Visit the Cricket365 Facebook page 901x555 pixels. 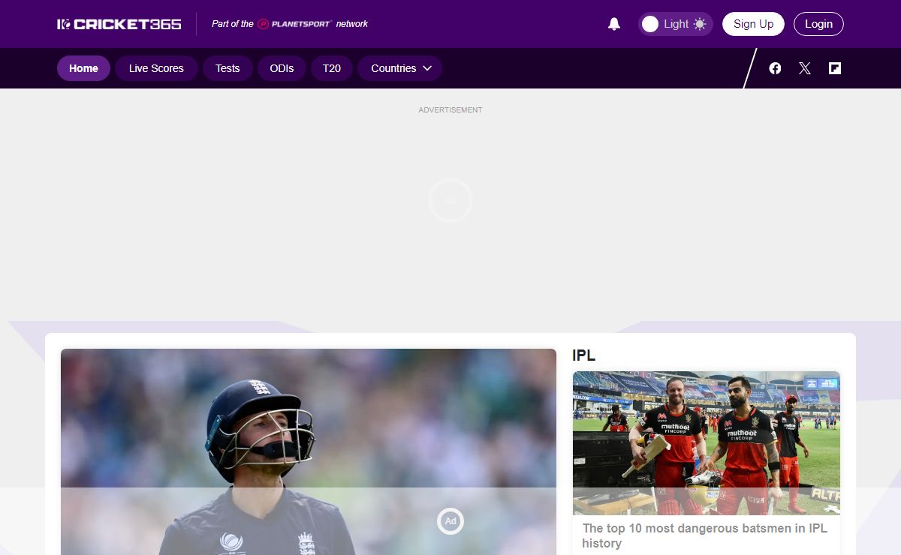click(x=775, y=68)
